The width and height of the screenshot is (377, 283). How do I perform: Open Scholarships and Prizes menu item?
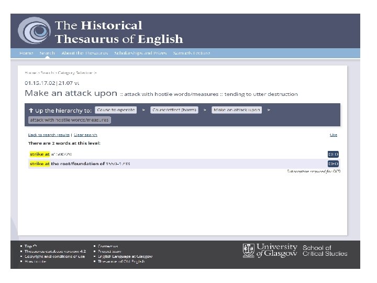140,53
